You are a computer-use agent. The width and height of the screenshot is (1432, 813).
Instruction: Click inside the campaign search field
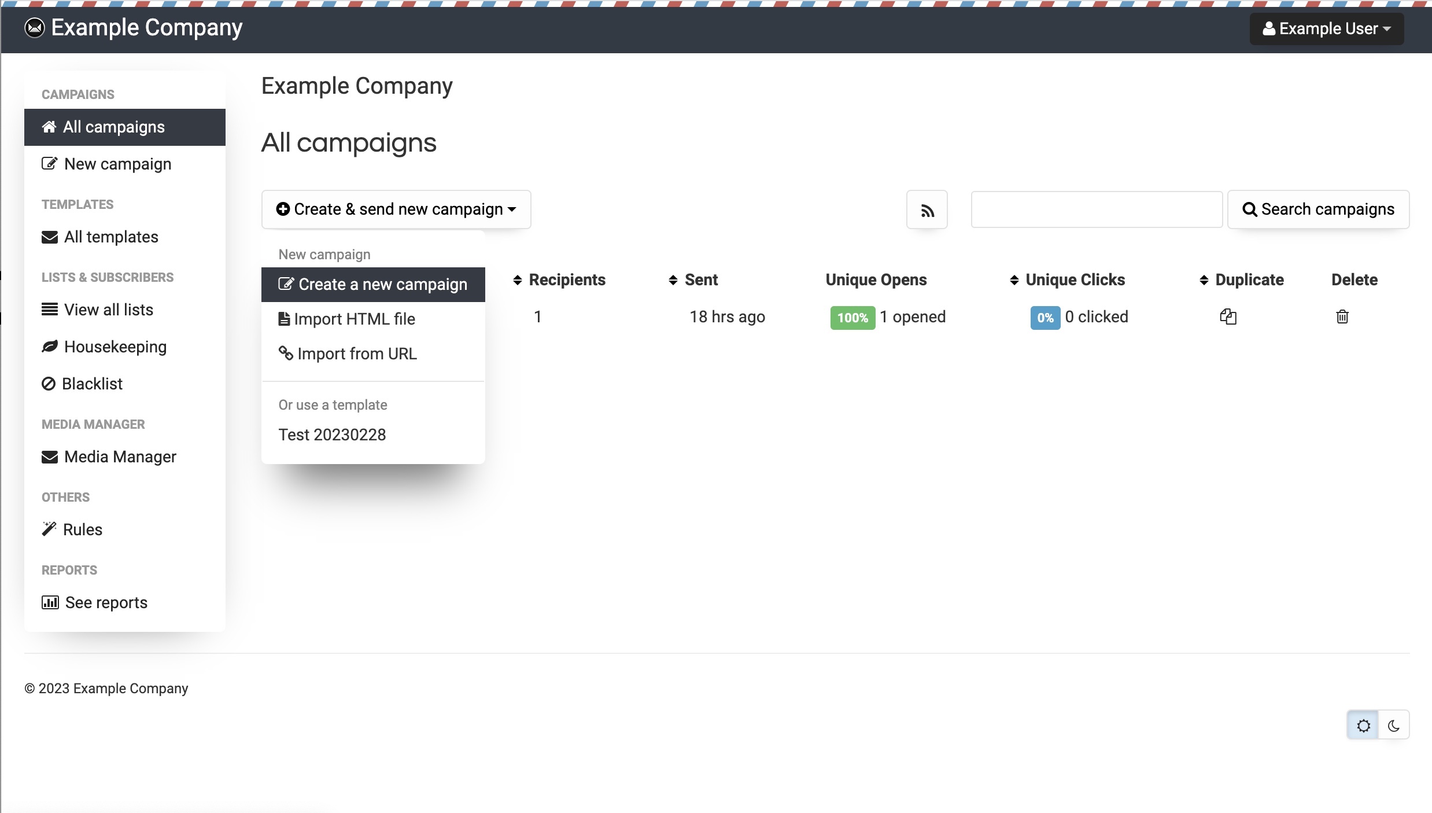pos(1097,209)
